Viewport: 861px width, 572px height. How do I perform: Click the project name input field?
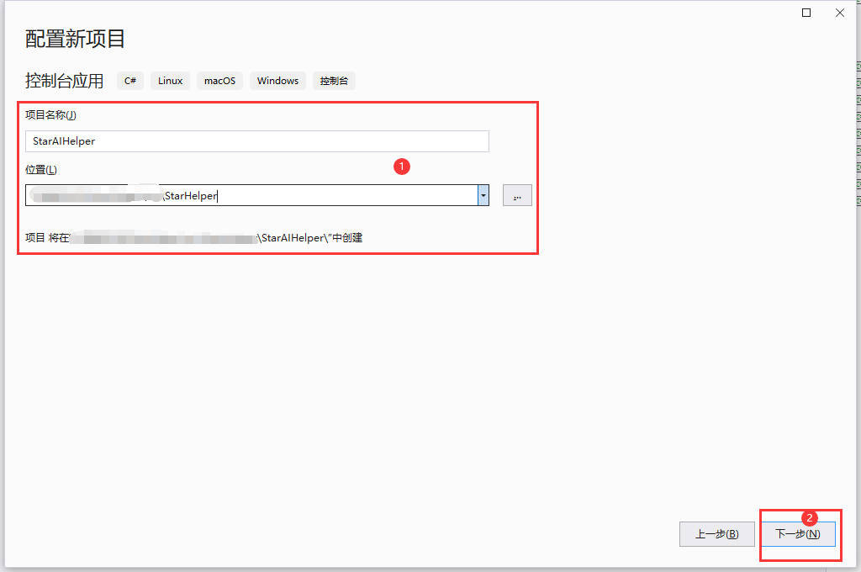pos(256,141)
